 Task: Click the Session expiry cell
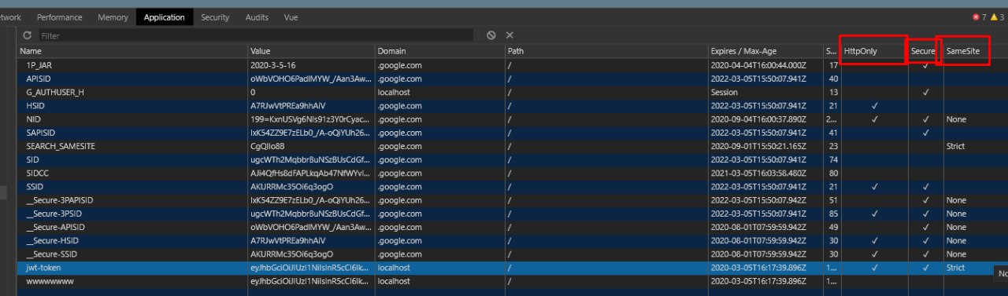tap(724, 92)
